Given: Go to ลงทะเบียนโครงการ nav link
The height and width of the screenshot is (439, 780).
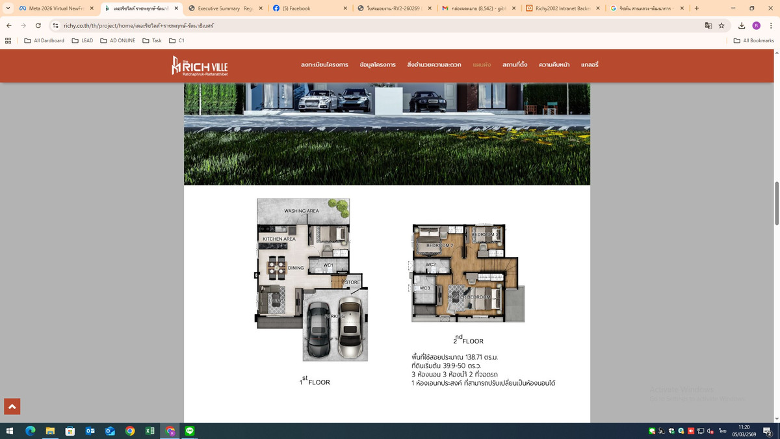Looking at the screenshot, I should point(324,65).
